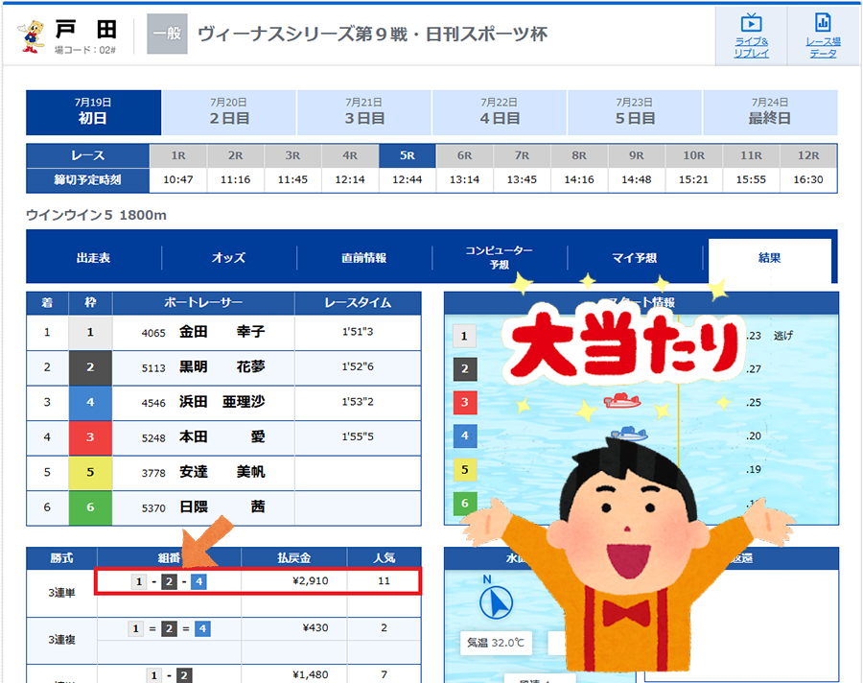Click the ¥1,480 payout value
The image size is (863, 683).
pyautogui.click(x=311, y=674)
